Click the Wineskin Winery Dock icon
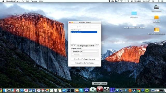The width and height of the screenshot is (166, 93). coord(100,89)
